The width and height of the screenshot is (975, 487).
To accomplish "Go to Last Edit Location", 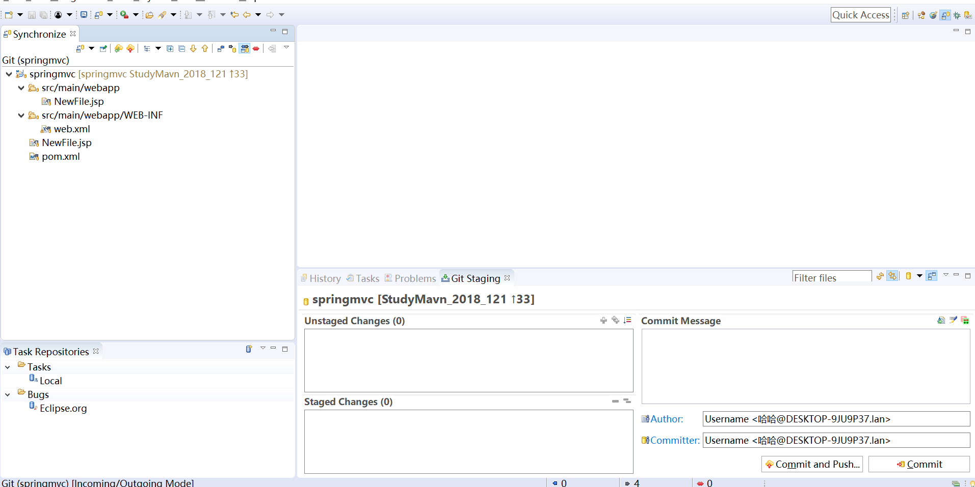I will point(234,15).
